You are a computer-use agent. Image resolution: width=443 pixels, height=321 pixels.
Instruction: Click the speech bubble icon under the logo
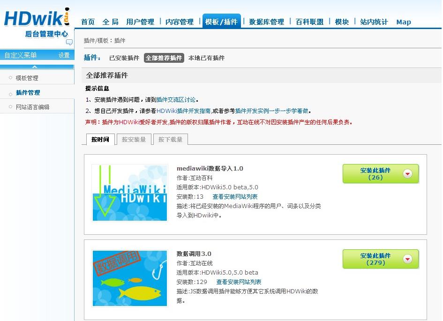click(x=69, y=42)
